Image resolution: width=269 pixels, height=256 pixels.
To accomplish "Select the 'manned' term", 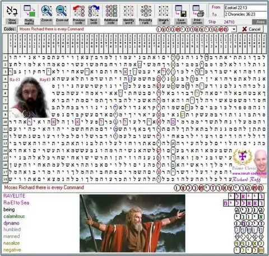I will click(11, 236).
